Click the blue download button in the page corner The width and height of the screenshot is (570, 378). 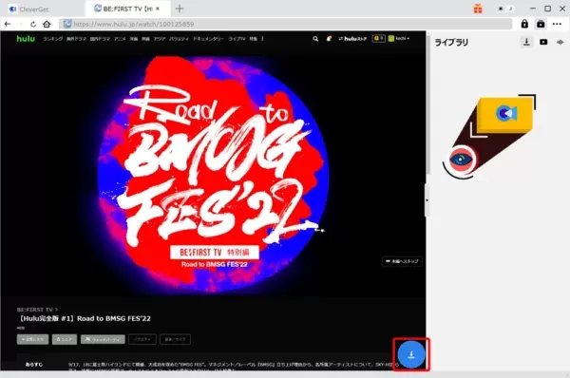[411, 354]
